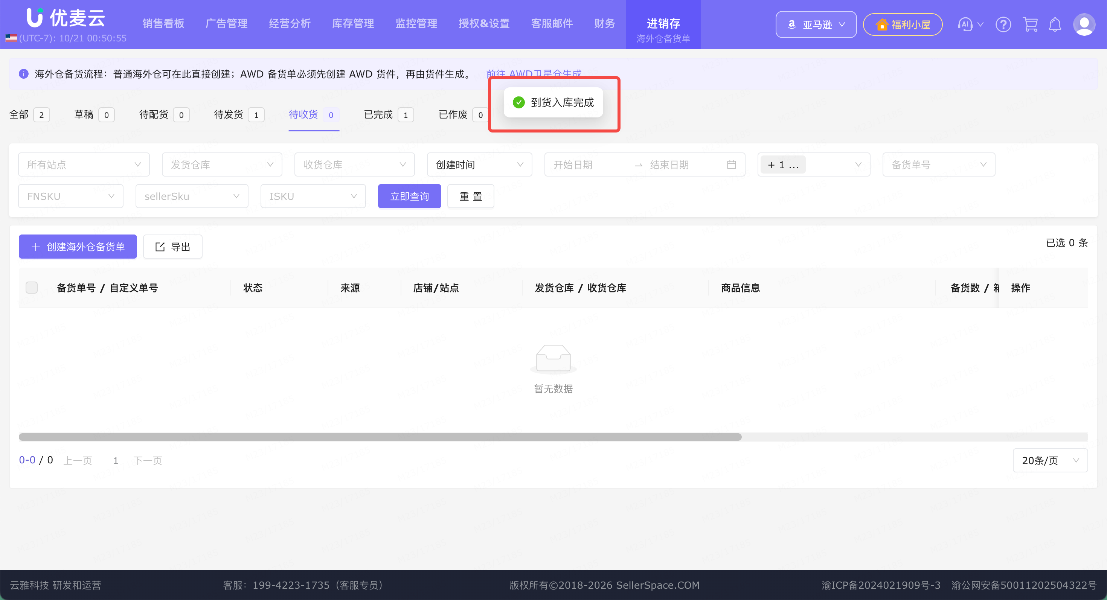Click the info icon in the notice banner

24,74
